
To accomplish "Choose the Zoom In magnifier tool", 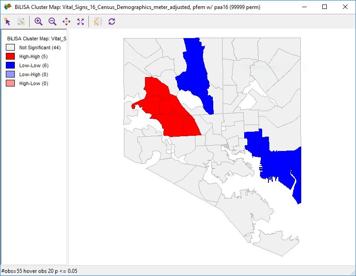I will pos(38,22).
